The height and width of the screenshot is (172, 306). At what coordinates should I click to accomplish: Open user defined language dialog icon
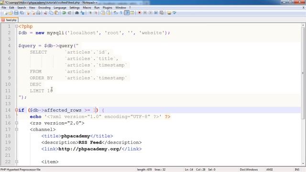pos(132,13)
